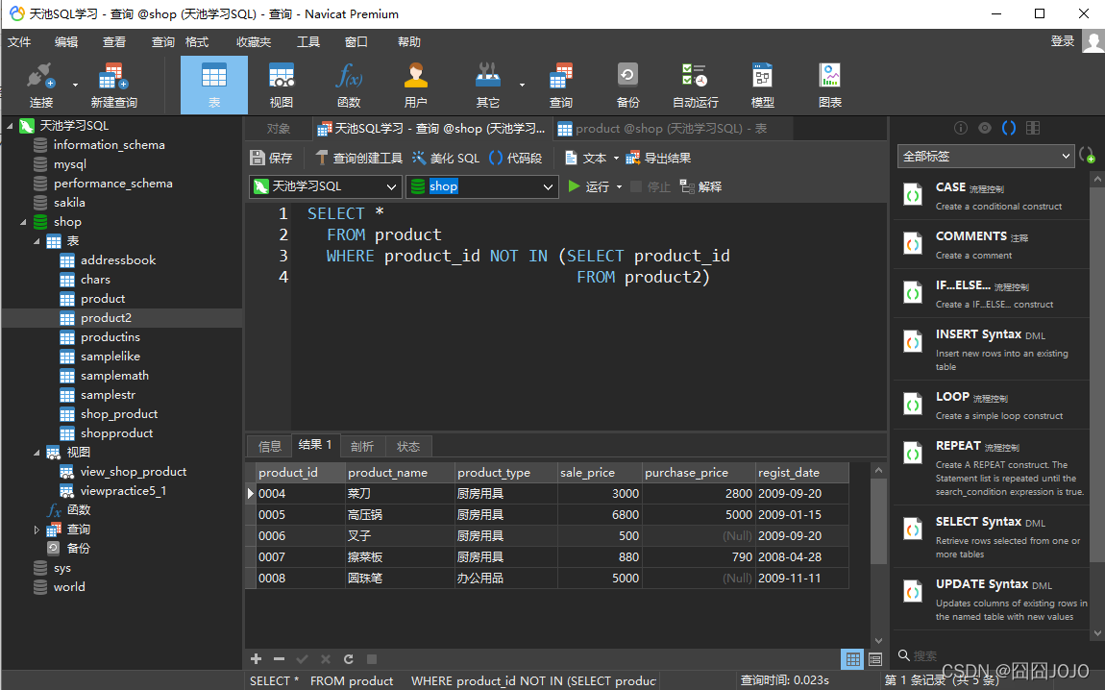Viewport: 1105px width, 690px height.
Task: Open the 编辑 menu
Action: [x=66, y=42]
